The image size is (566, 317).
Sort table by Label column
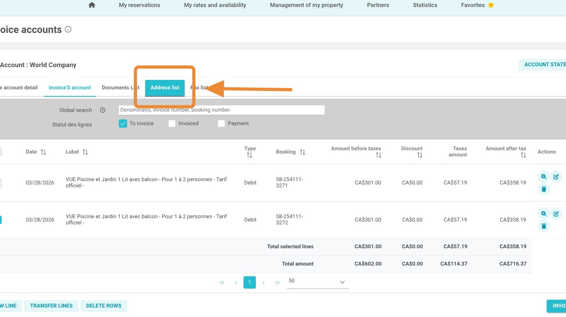click(85, 152)
